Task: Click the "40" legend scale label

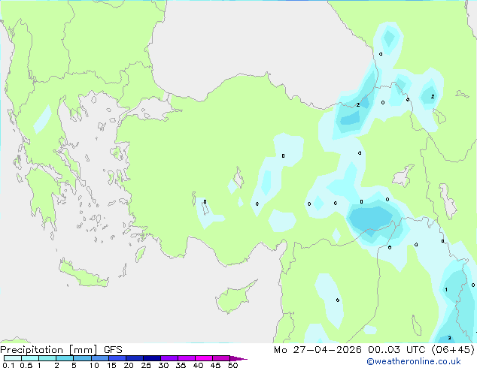Action: [198, 365]
